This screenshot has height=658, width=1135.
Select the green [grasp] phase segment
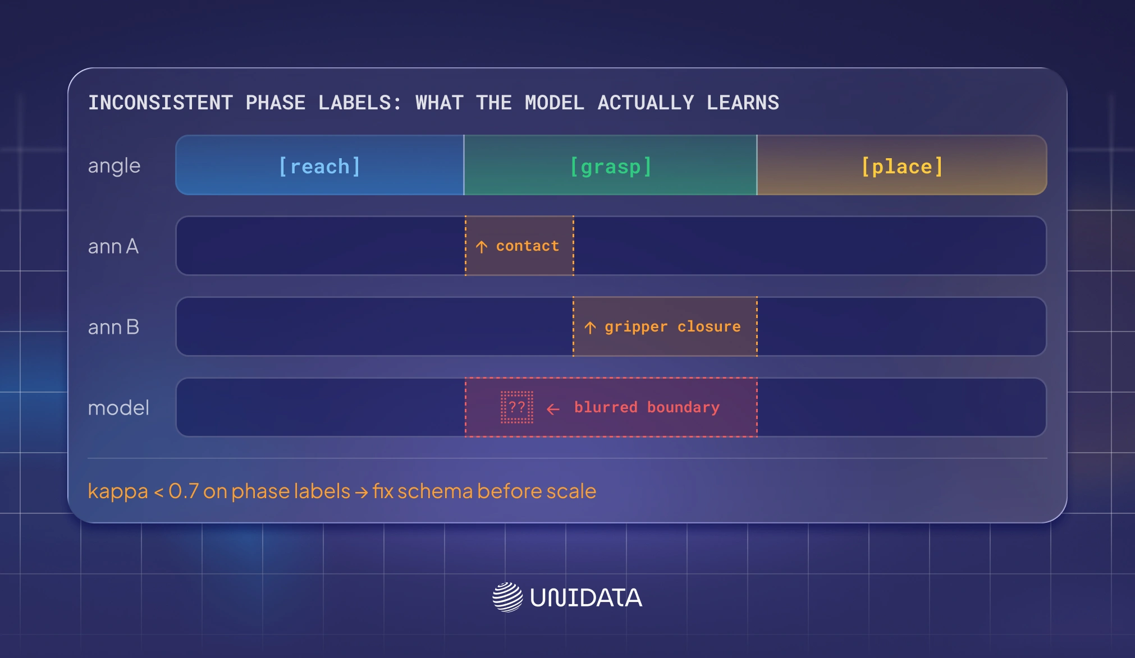(x=611, y=165)
